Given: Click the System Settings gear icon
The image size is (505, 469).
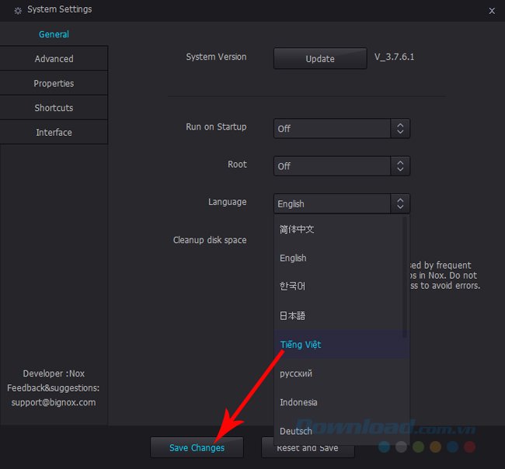Looking at the screenshot, I should [18, 11].
